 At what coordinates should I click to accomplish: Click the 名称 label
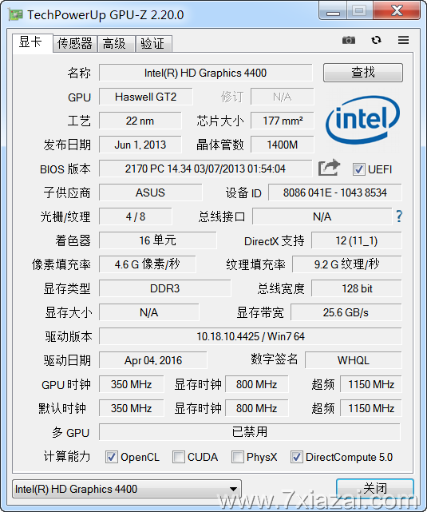tap(78, 73)
